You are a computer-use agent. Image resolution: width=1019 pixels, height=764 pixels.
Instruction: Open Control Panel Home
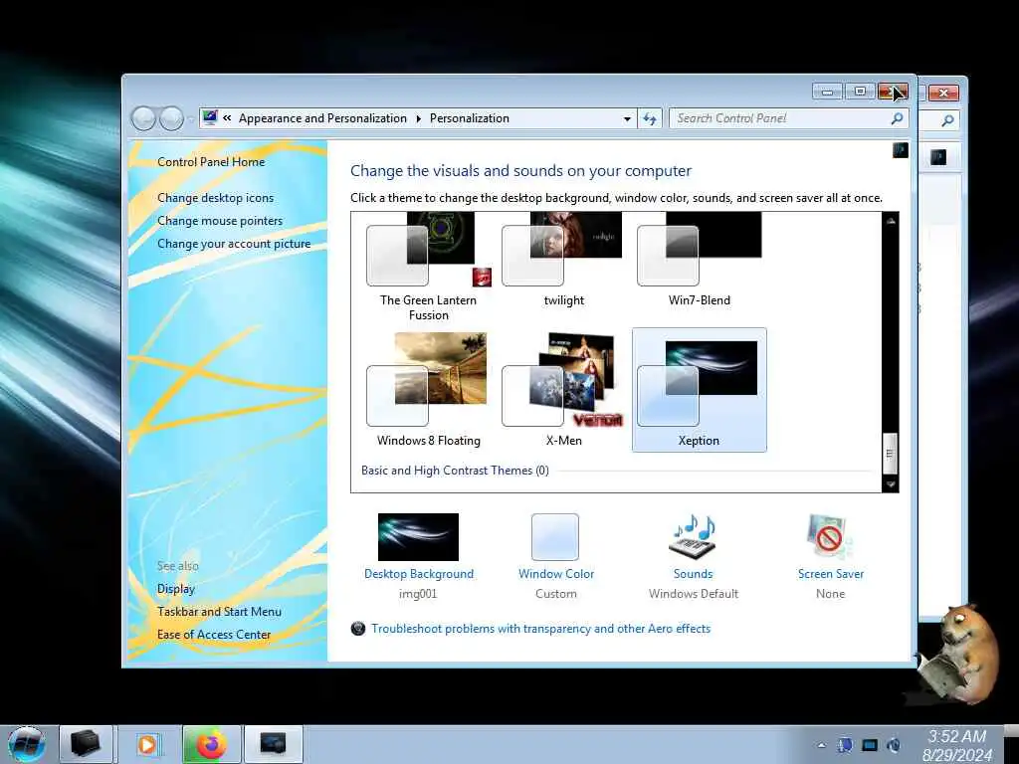[x=211, y=162]
